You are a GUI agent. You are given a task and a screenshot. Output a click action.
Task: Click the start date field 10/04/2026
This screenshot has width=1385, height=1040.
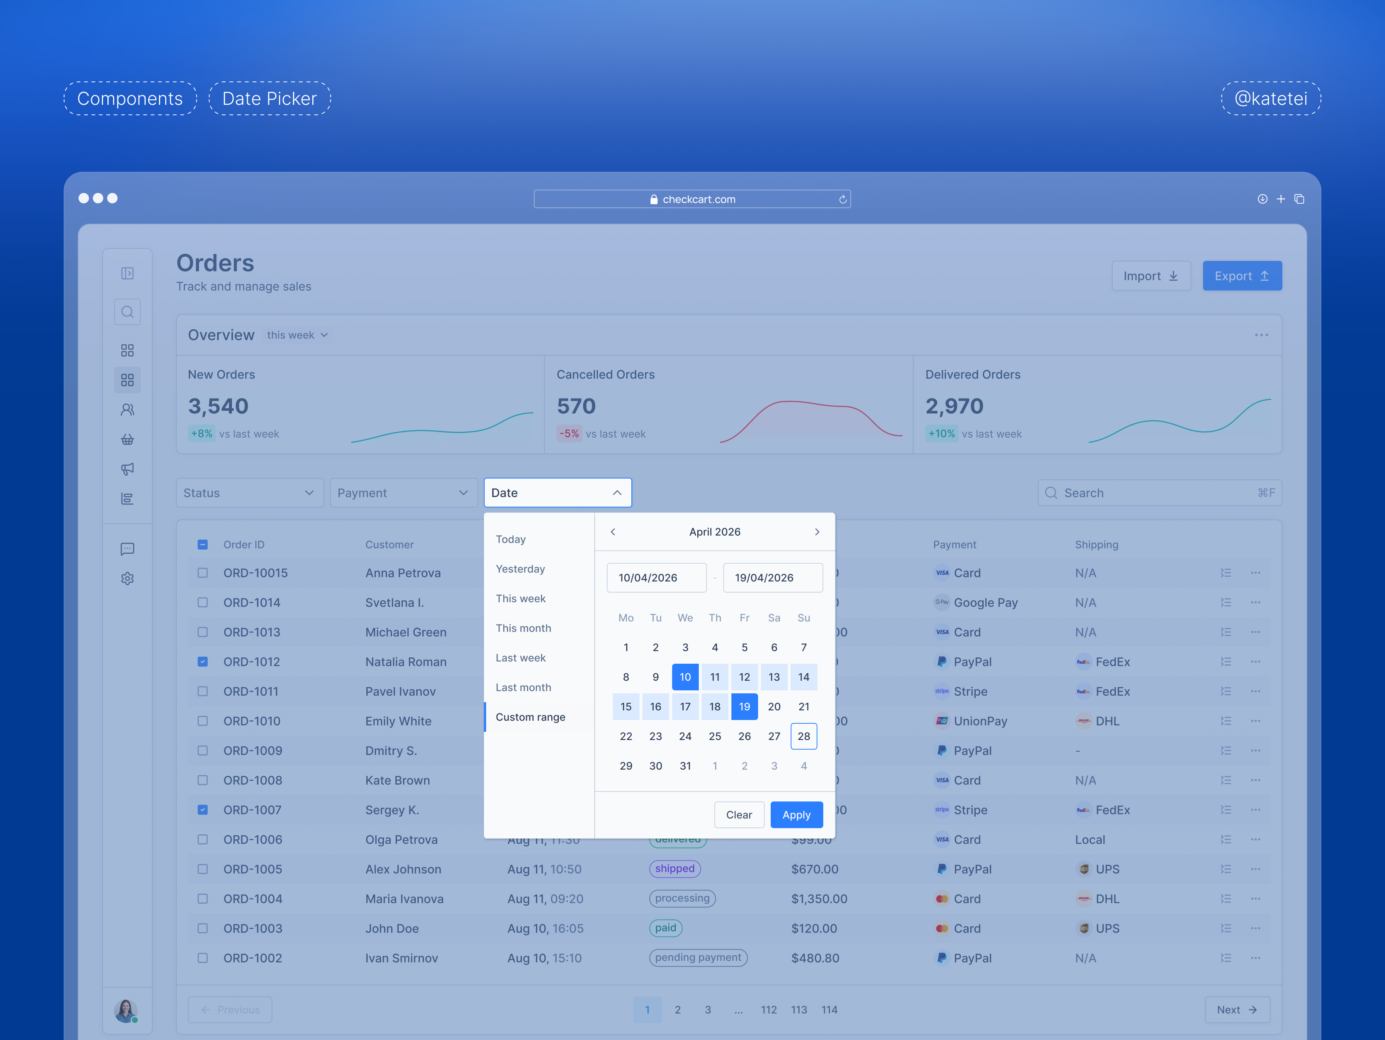[x=656, y=577]
